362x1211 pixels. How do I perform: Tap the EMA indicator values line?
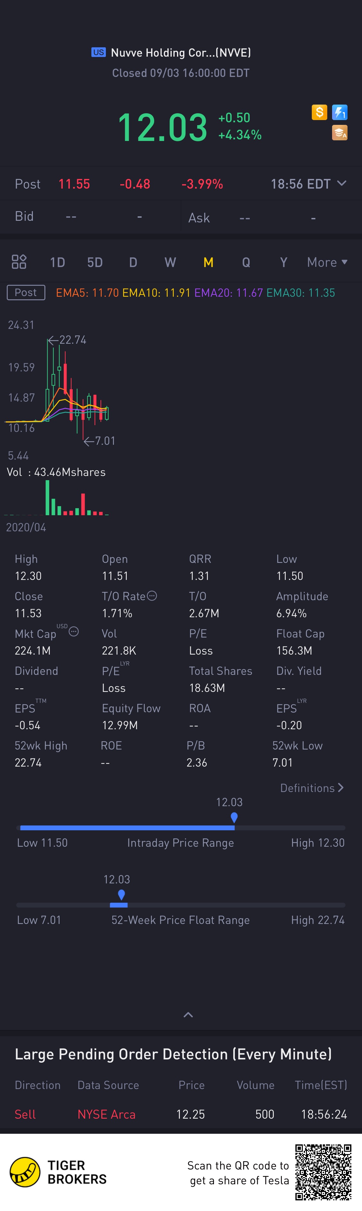tap(195, 293)
